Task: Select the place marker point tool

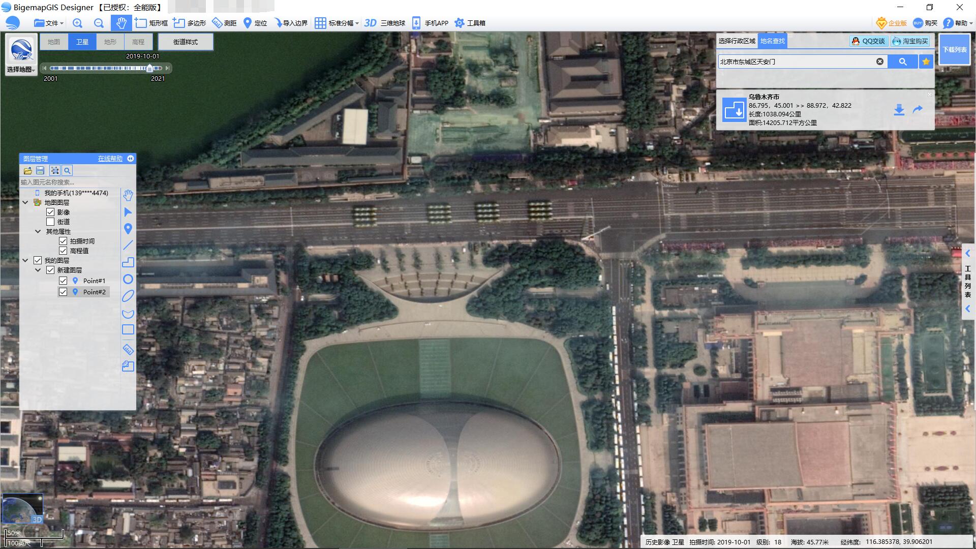Action: [x=128, y=229]
